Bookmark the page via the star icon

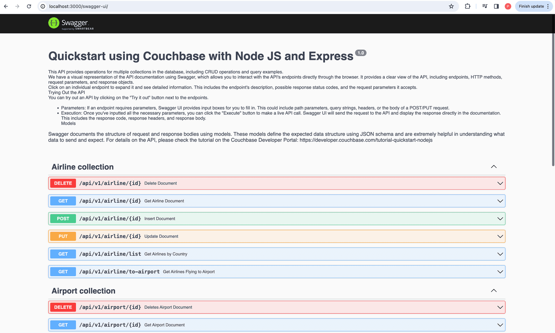pos(451,6)
